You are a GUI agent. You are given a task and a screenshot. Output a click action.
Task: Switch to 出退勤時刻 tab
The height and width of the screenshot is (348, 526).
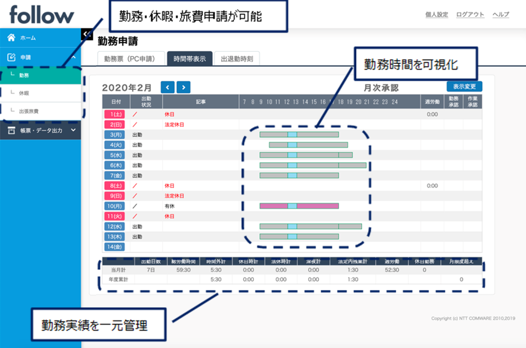coord(237,59)
